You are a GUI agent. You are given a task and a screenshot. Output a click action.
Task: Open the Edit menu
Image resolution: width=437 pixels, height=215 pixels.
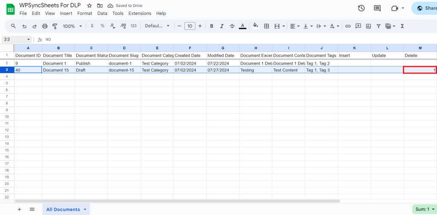(x=36, y=13)
